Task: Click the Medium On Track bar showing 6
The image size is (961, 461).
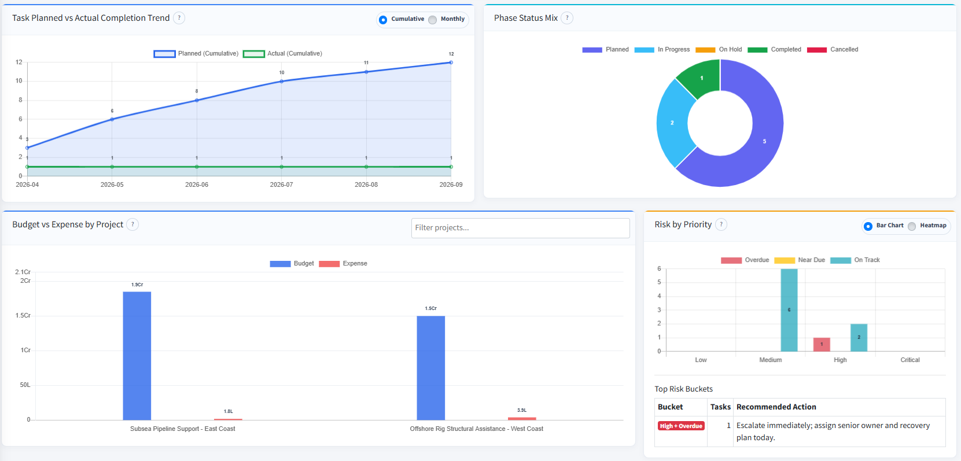Action: (789, 310)
